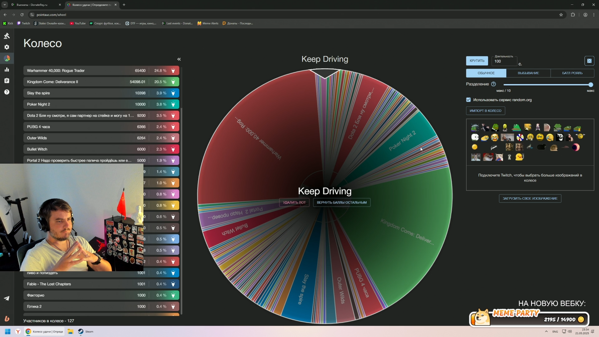Screen dimensions: 599x337
Task: Open the clipboard history sidebar icon
Action: point(7,81)
